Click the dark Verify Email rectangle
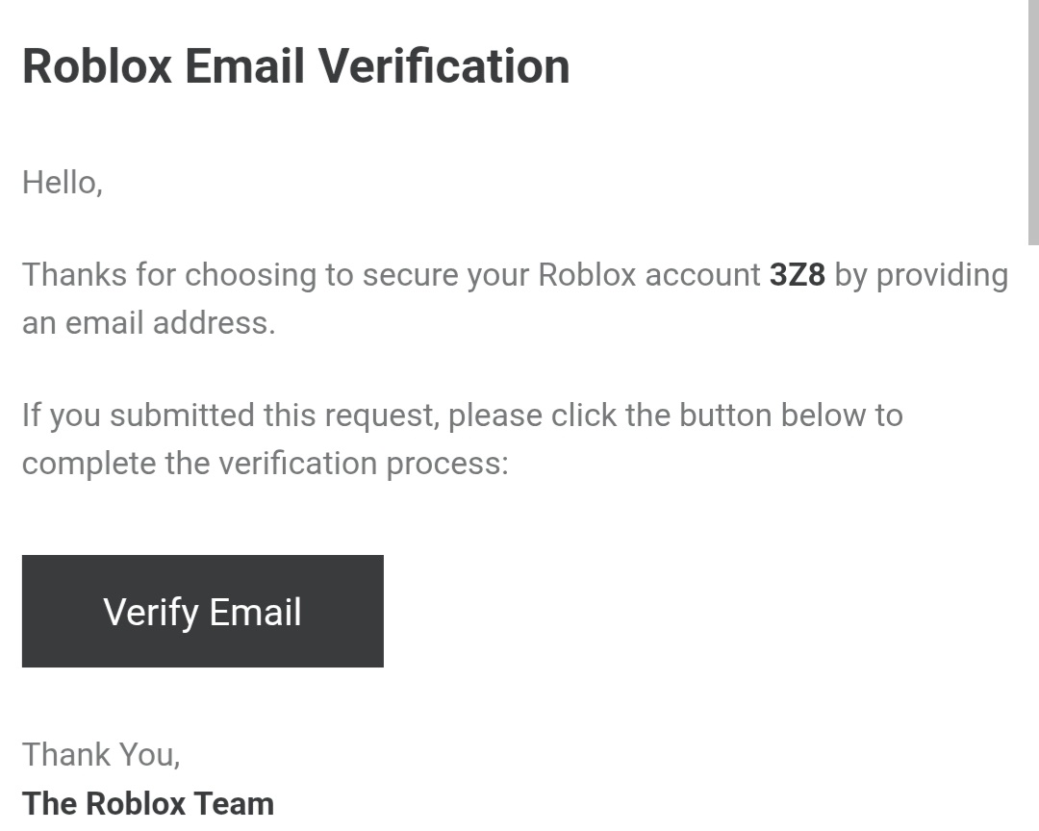The width and height of the screenshot is (1039, 831). click(202, 611)
